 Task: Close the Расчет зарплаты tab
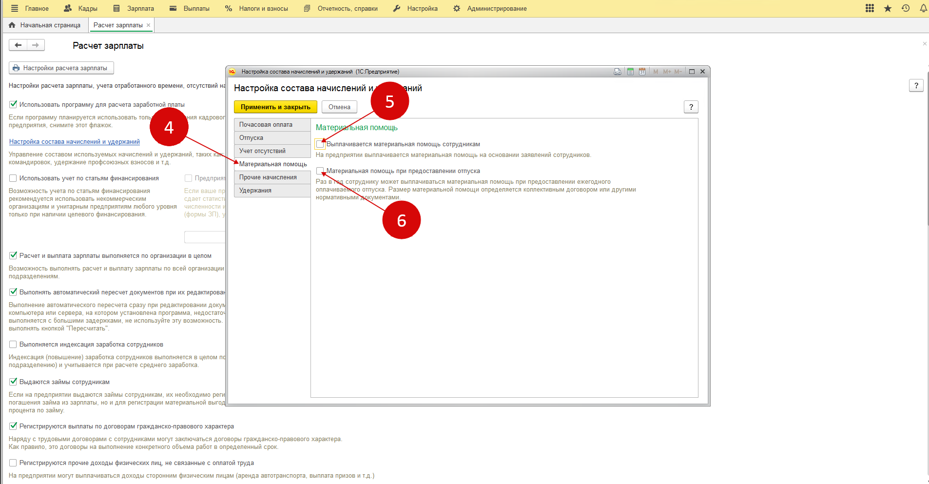[x=149, y=25]
